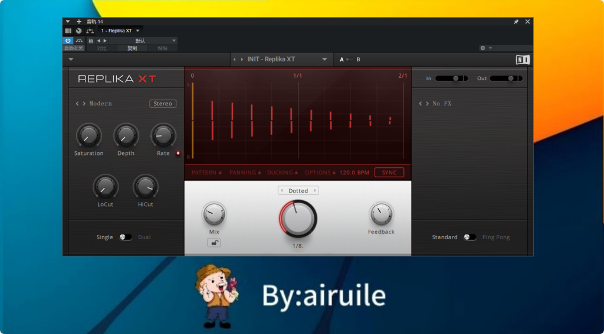Select next effect after No FX
The height and width of the screenshot is (334, 604).
coord(427,104)
